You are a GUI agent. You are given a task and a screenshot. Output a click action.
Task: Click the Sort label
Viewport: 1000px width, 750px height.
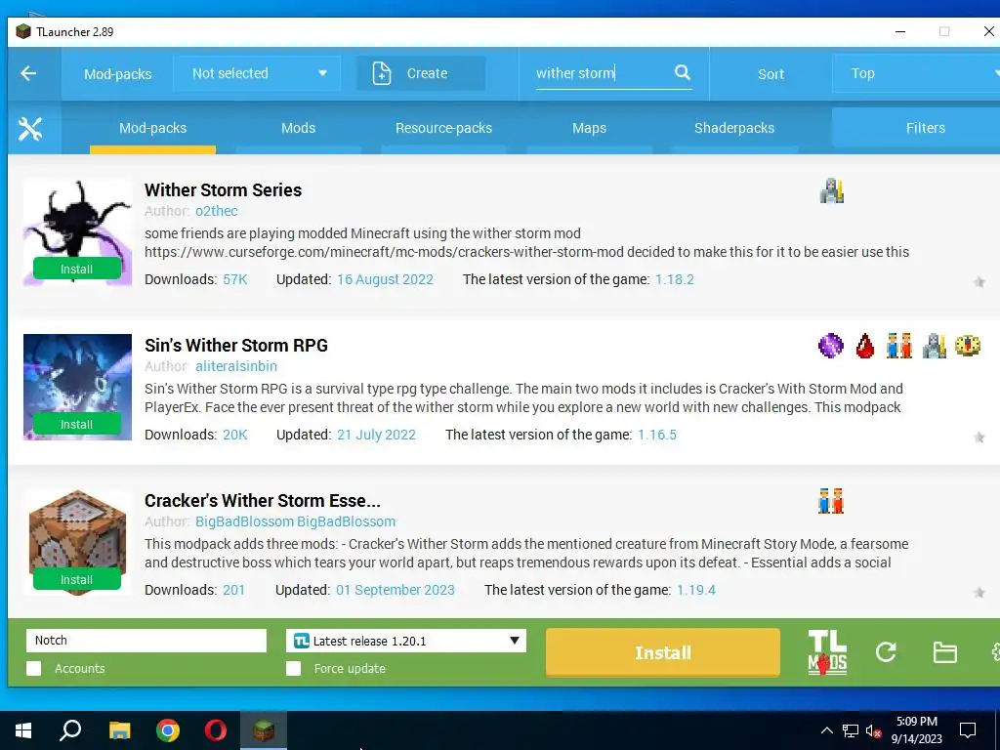coord(771,74)
